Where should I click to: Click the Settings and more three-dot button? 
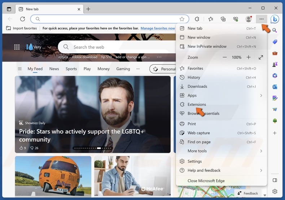(262, 19)
